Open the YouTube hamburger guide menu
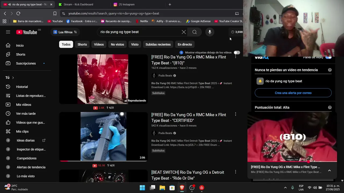Screen dimensions: 344x193 tap(8, 32)
